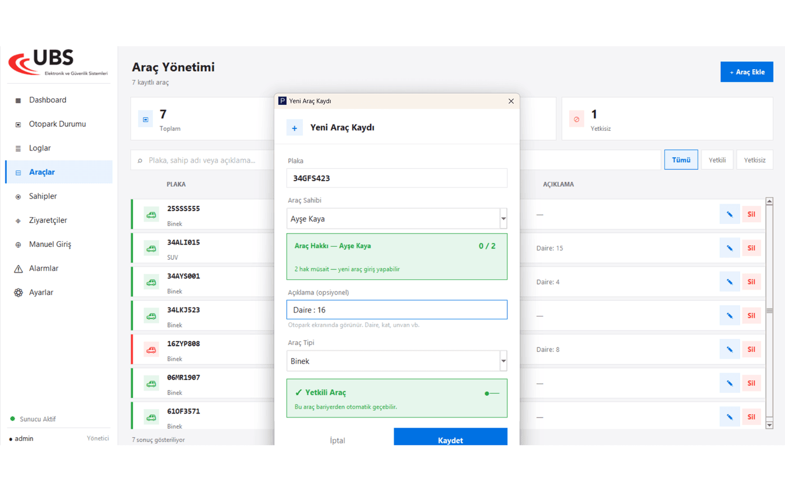Click Sil on the 25SSS555 row
785x491 pixels.
[751, 214]
